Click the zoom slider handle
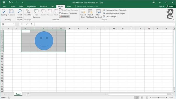 pyautogui.click(x=159, y=98)
